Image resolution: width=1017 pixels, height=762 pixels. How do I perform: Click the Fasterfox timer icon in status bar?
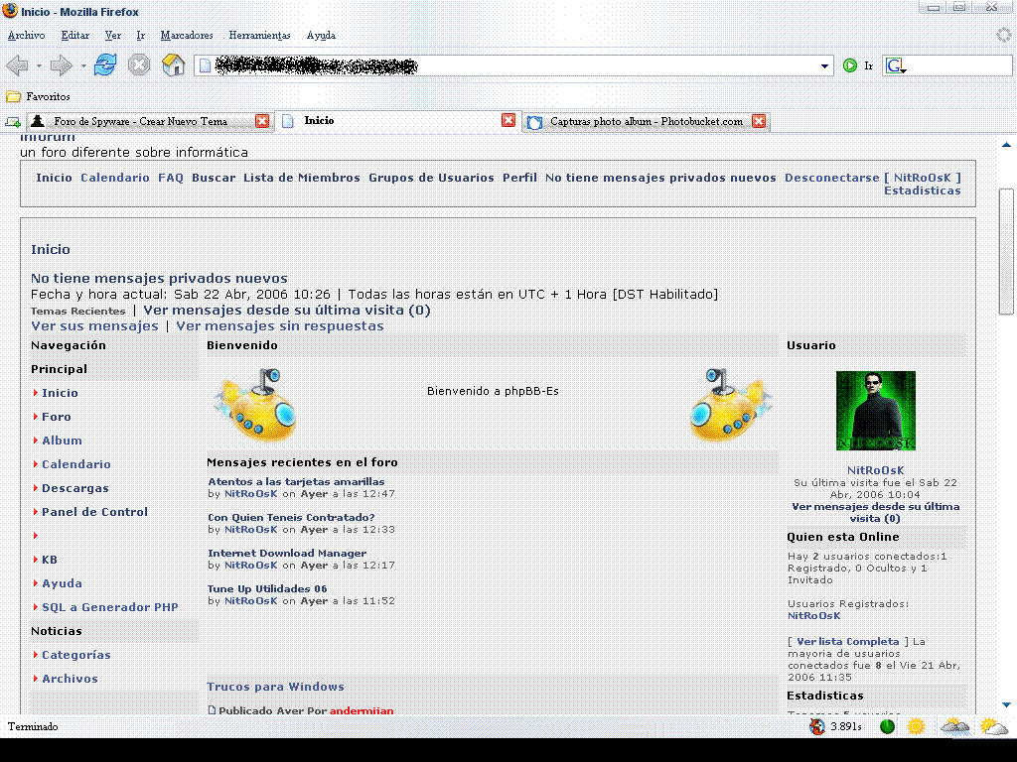(816, 726)
